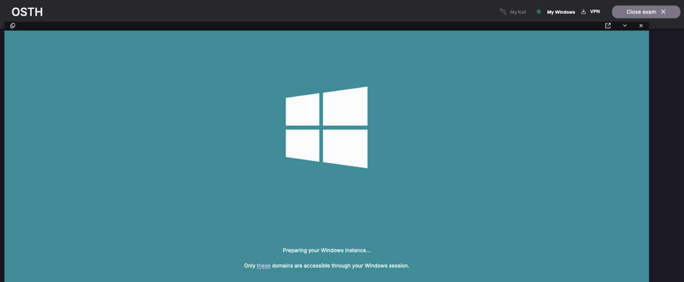Image resolution: width=684 pixels, height=282 pixels.
Task: Click the green My Windows status dot
Action: click(539, 12)
